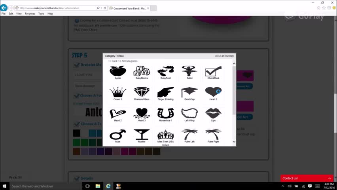Choose the Left Wing clip art
337x190 pixels.
(x=189, y=114)
